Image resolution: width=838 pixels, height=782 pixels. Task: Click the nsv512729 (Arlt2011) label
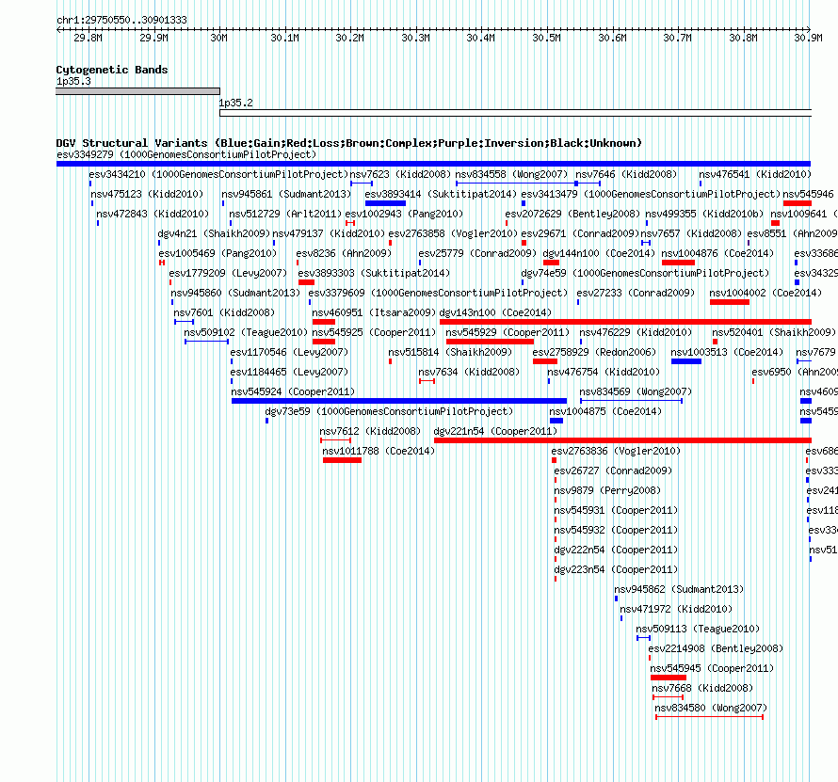tap(285, 214)
